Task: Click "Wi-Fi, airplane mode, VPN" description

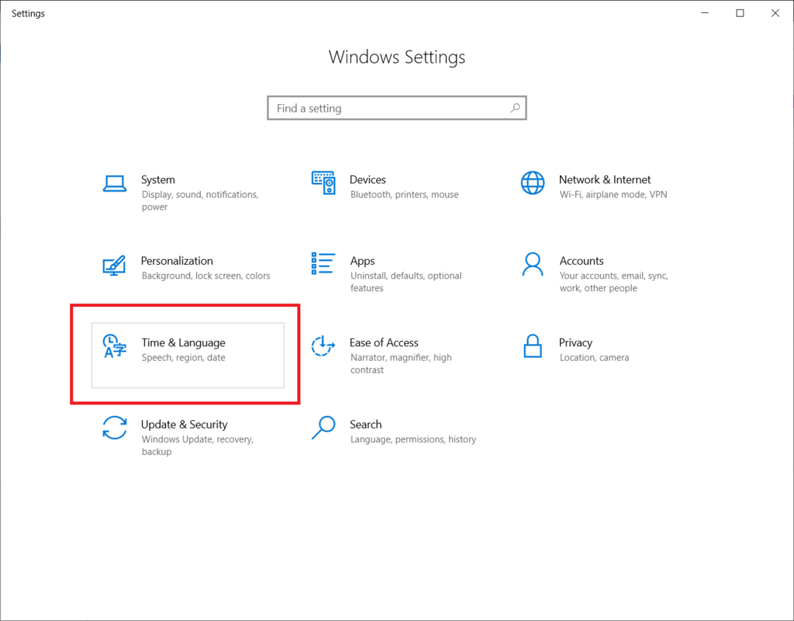Action: tap(613, 195)
